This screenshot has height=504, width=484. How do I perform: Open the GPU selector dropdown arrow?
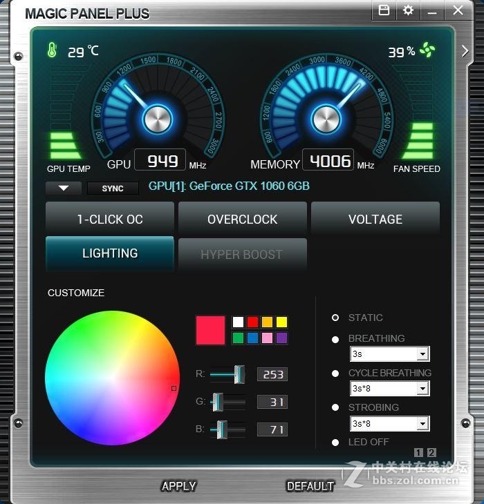tap(64, 188)
